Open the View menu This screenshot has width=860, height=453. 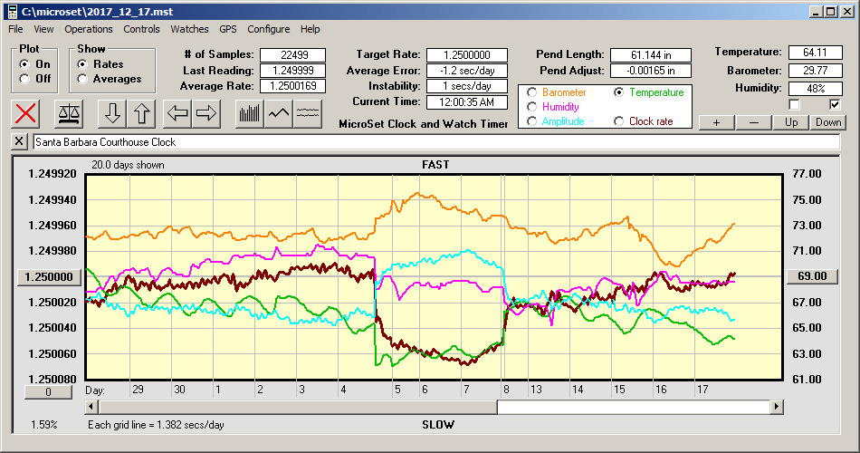tap(43, 29)
